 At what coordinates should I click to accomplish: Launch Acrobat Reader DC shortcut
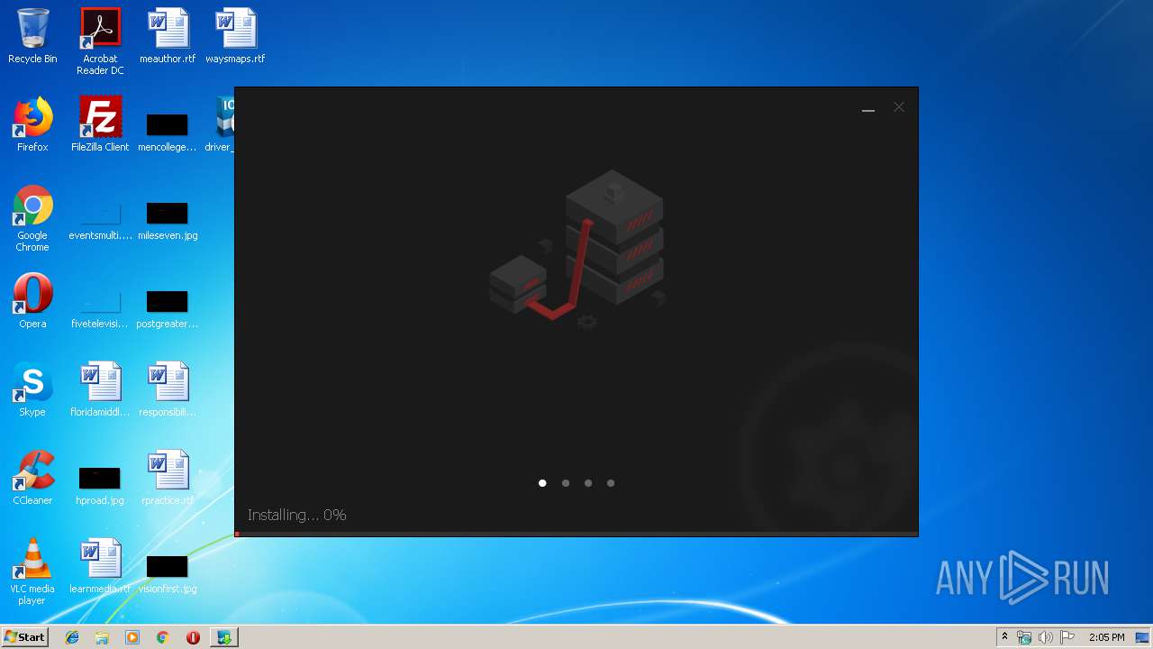tap(100, 41)
